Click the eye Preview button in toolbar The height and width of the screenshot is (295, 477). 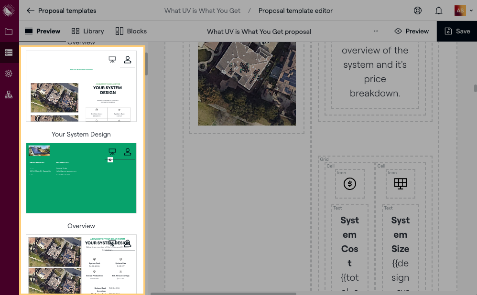point(412,31)
